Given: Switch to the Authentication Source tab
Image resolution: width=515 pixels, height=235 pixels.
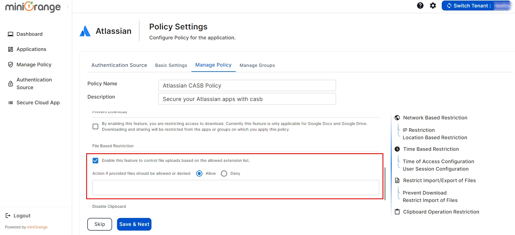Looking at the screenshot, I should [119, 65].
